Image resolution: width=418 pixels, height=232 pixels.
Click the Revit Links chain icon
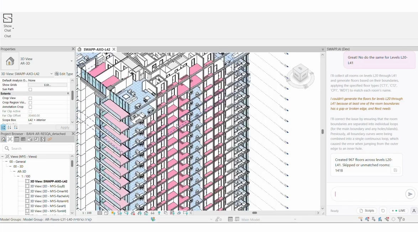click(x=49, y=139)
